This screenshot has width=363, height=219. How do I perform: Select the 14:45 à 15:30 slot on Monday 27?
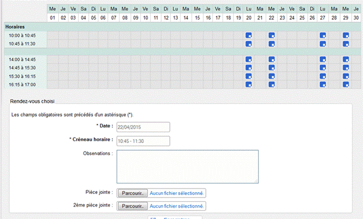click(x=323, y=68)
